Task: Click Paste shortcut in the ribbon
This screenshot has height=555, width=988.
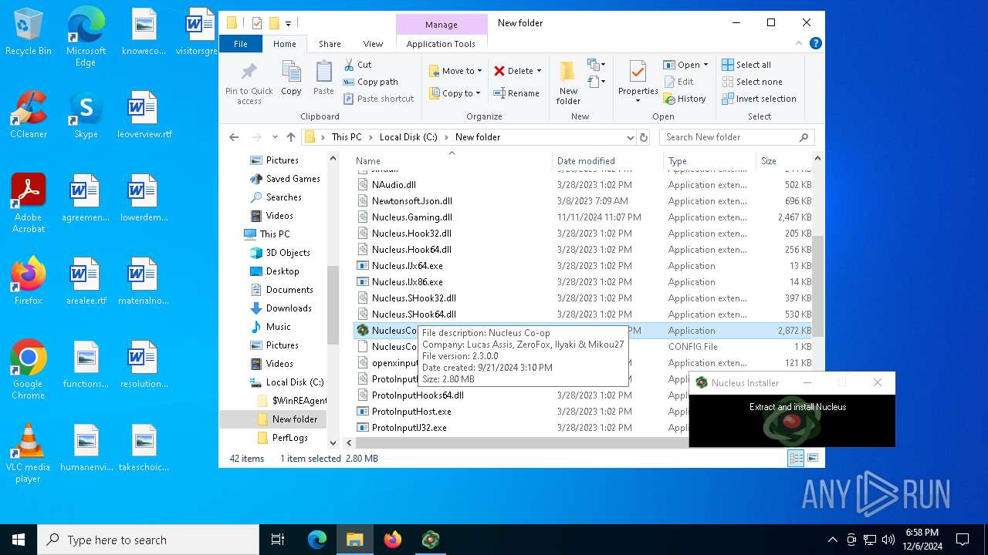Action: 378,99
